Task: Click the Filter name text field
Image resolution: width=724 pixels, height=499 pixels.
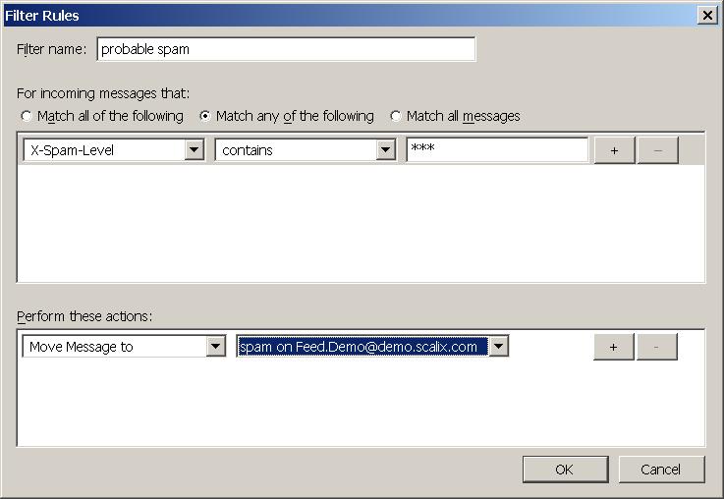Action: 286,49
